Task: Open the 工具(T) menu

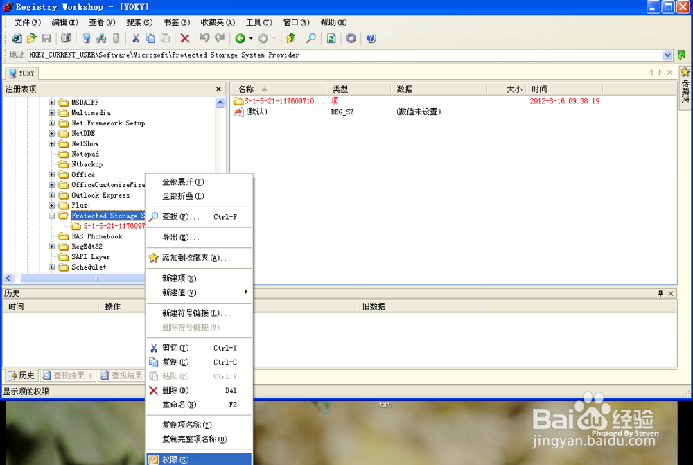Action: (x=259, y=22)
